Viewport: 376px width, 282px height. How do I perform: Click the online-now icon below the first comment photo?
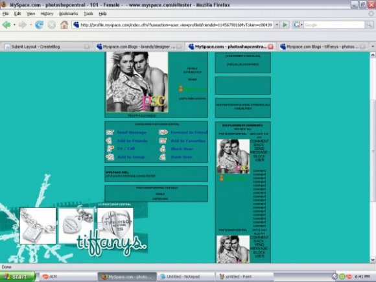pos(221,178)
